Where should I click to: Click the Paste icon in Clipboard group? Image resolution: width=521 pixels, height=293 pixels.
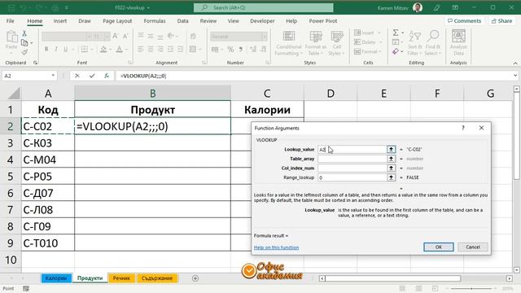tap(11, 37)
